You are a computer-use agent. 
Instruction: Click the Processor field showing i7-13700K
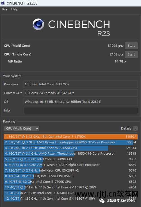pyautogui.click(x=81, y=84)
